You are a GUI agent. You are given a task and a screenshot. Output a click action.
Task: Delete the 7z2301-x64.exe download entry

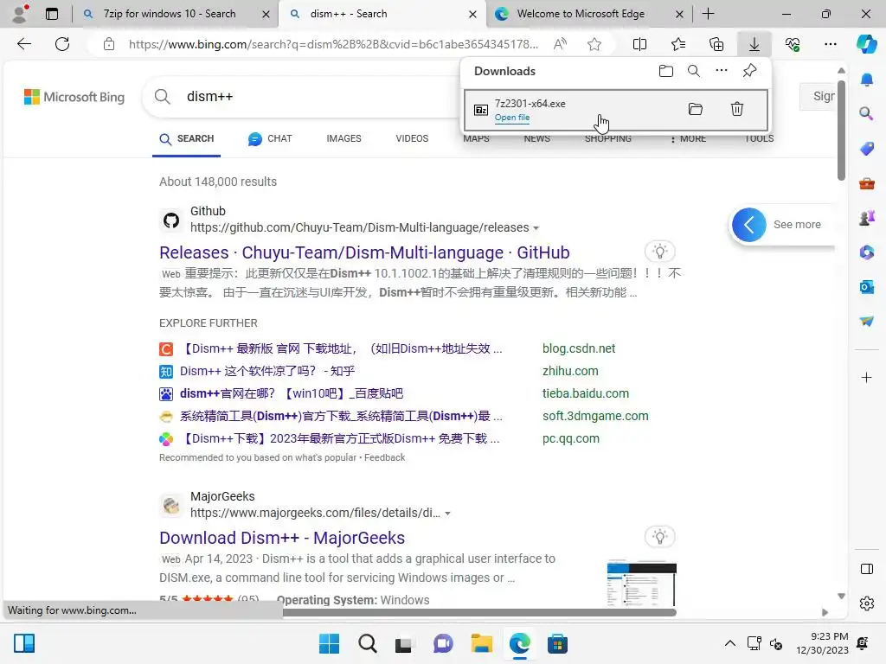pos(737,109)
